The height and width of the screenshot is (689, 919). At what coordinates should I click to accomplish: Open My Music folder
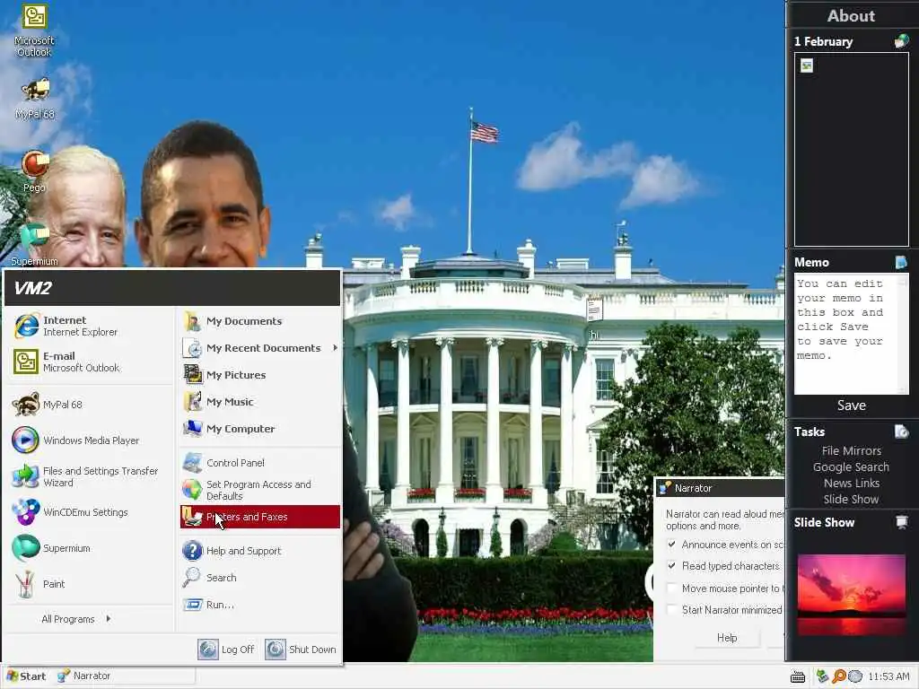click(x=259, y=402)
